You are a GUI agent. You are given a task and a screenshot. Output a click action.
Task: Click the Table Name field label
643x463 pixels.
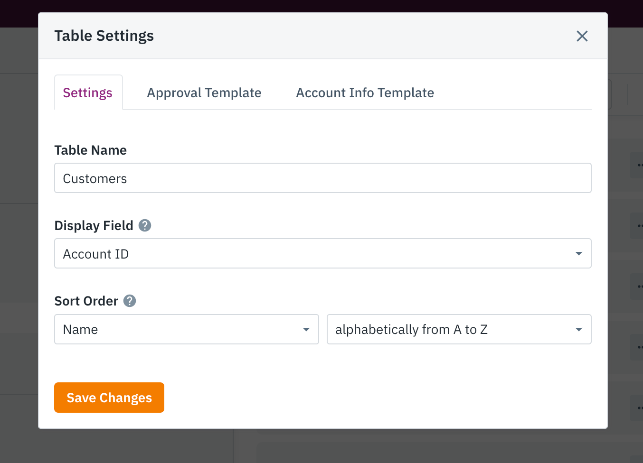(x=91, y=150)
